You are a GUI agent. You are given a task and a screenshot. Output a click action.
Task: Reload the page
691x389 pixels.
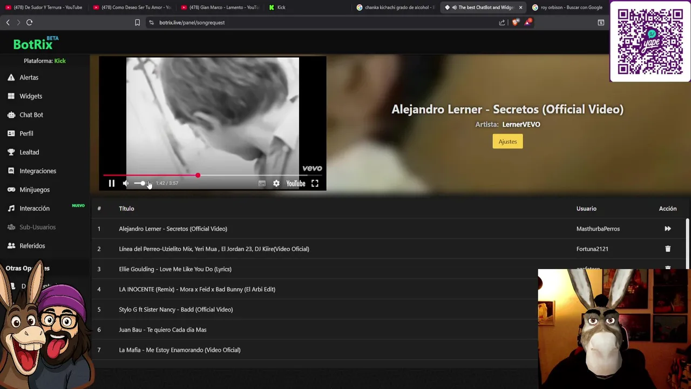tap(30, 23)
